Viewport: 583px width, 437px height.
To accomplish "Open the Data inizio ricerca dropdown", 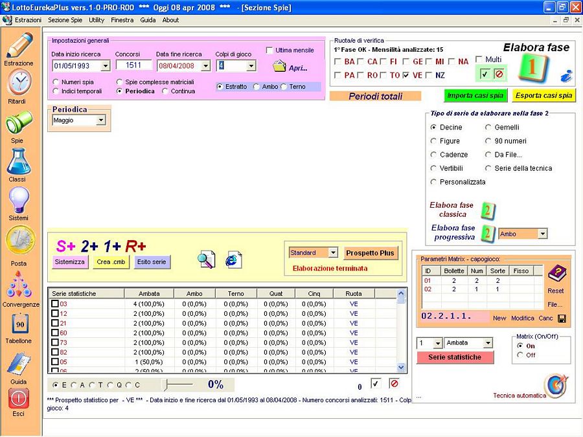I will tap(106, 66).
